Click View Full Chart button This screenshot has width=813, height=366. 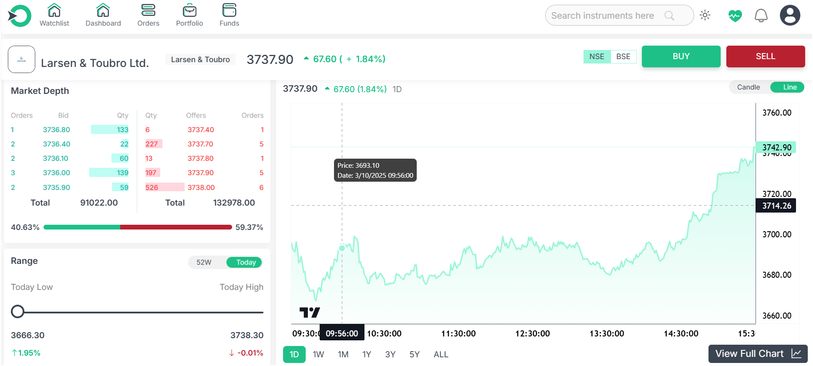(x=758, y=353)
